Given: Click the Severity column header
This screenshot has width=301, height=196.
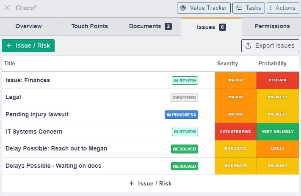Looking at the screenshot, I should (227, 64).
